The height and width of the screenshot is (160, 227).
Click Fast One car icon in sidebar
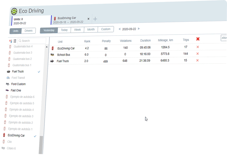[7, 90]
